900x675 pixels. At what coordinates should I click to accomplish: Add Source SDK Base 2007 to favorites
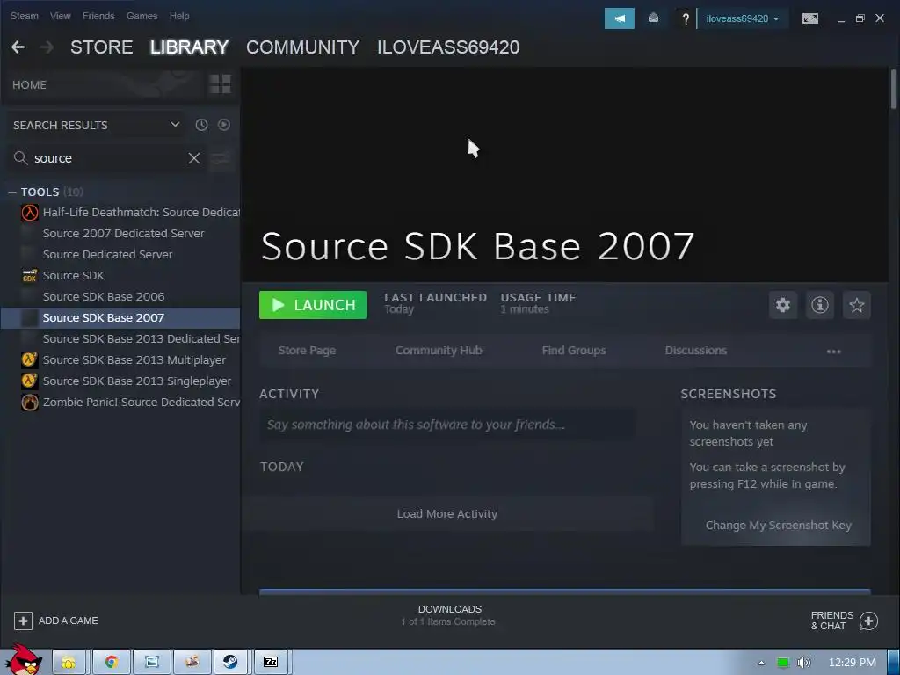coord(856,305)
